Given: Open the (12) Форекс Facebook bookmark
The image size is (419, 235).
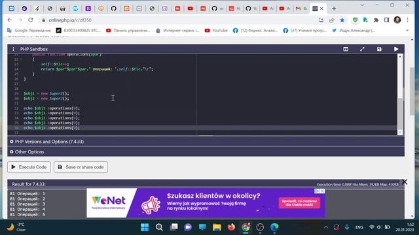Looking at the screenshot, I should pos(255,31).
